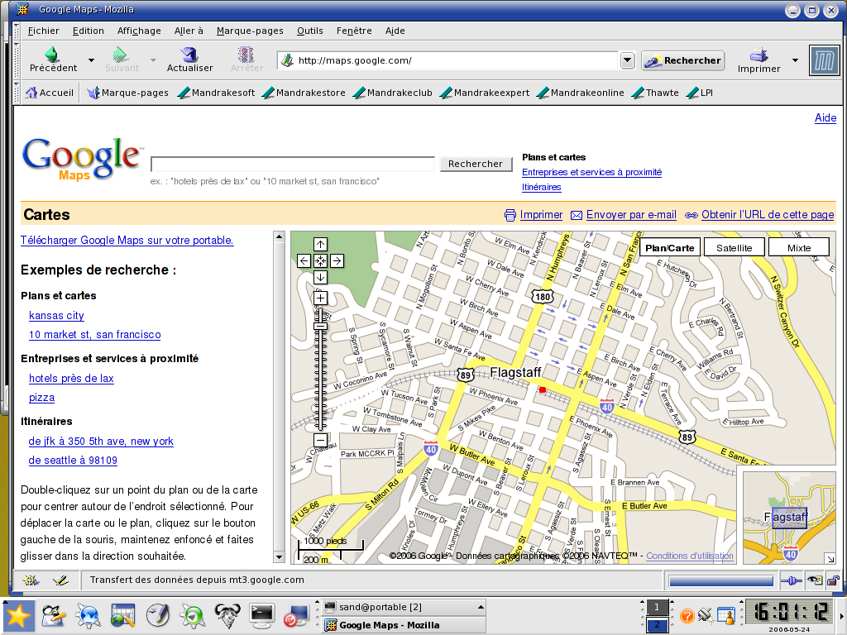Click the Précédent back arrow icon
Image resolution: width=847 pixels, height=635 pixels.
[52, 55]
